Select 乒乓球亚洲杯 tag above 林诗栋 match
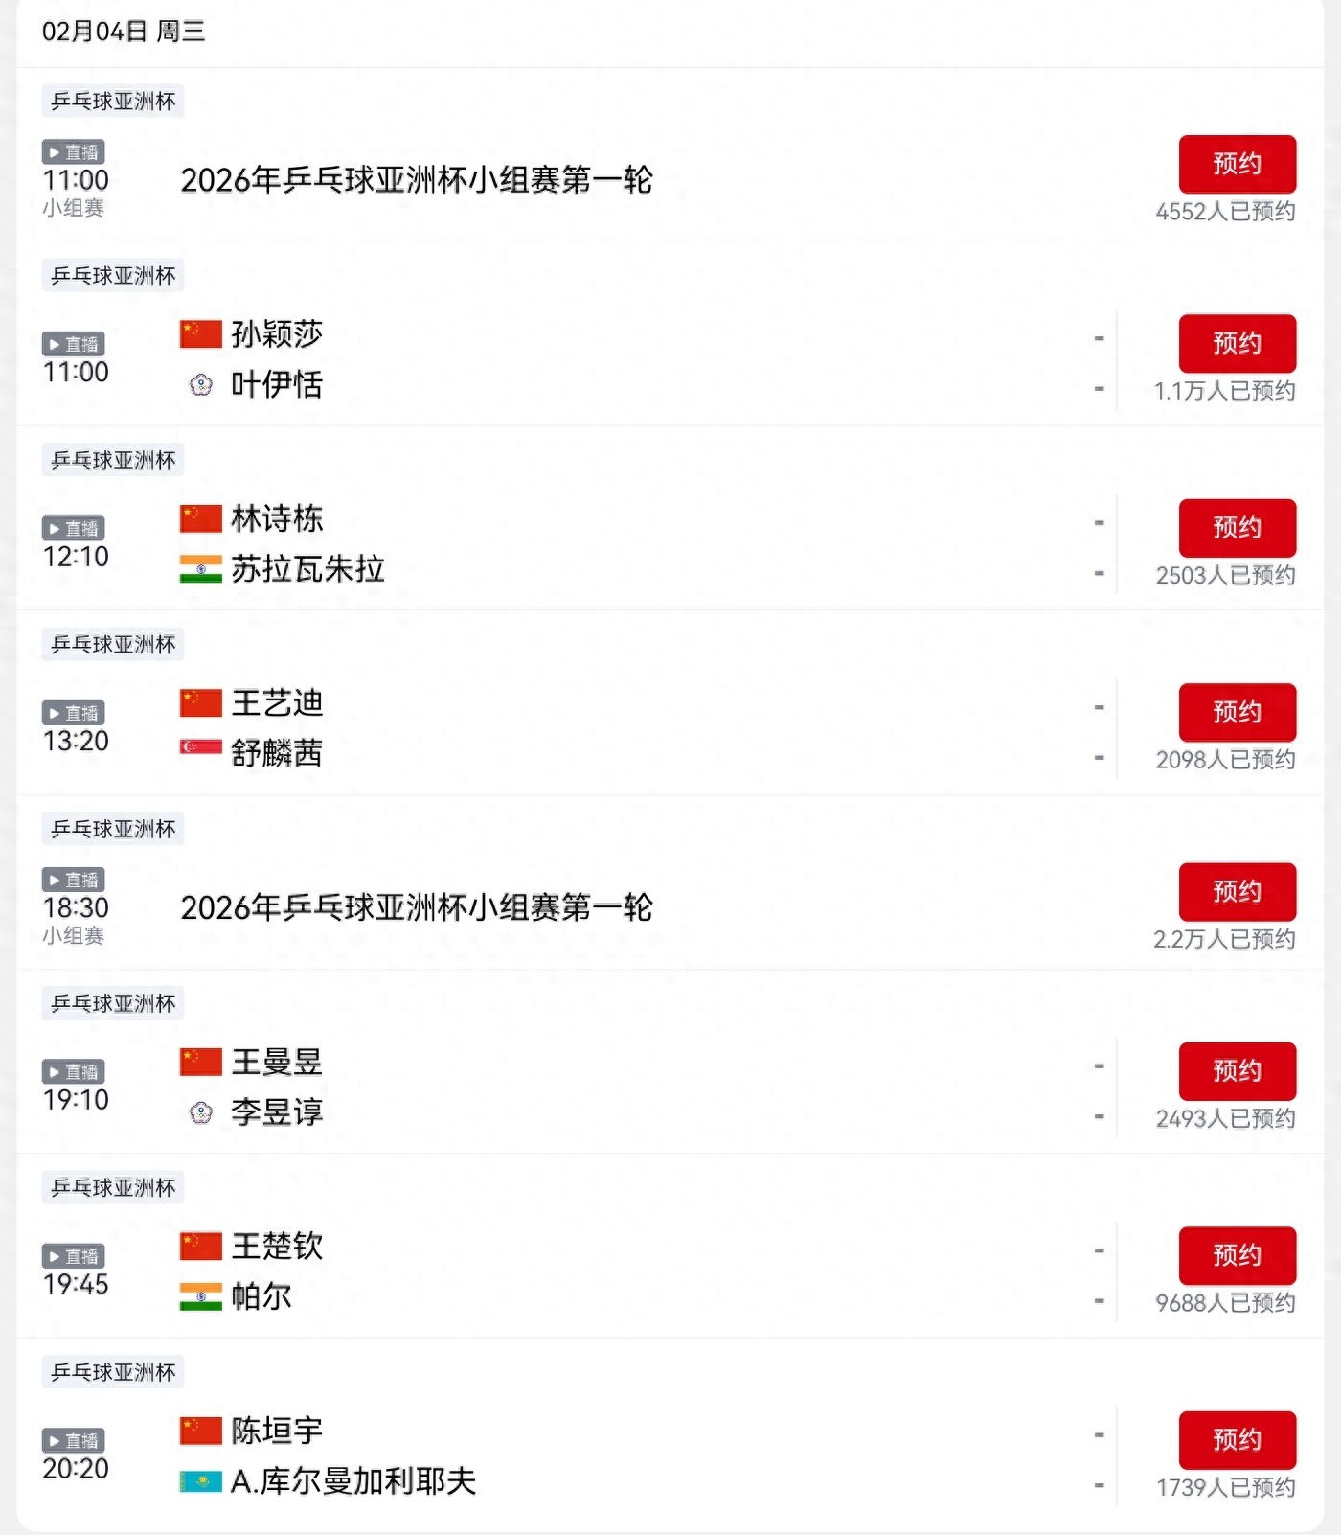1341x1535 pixels. click(113, 460)
